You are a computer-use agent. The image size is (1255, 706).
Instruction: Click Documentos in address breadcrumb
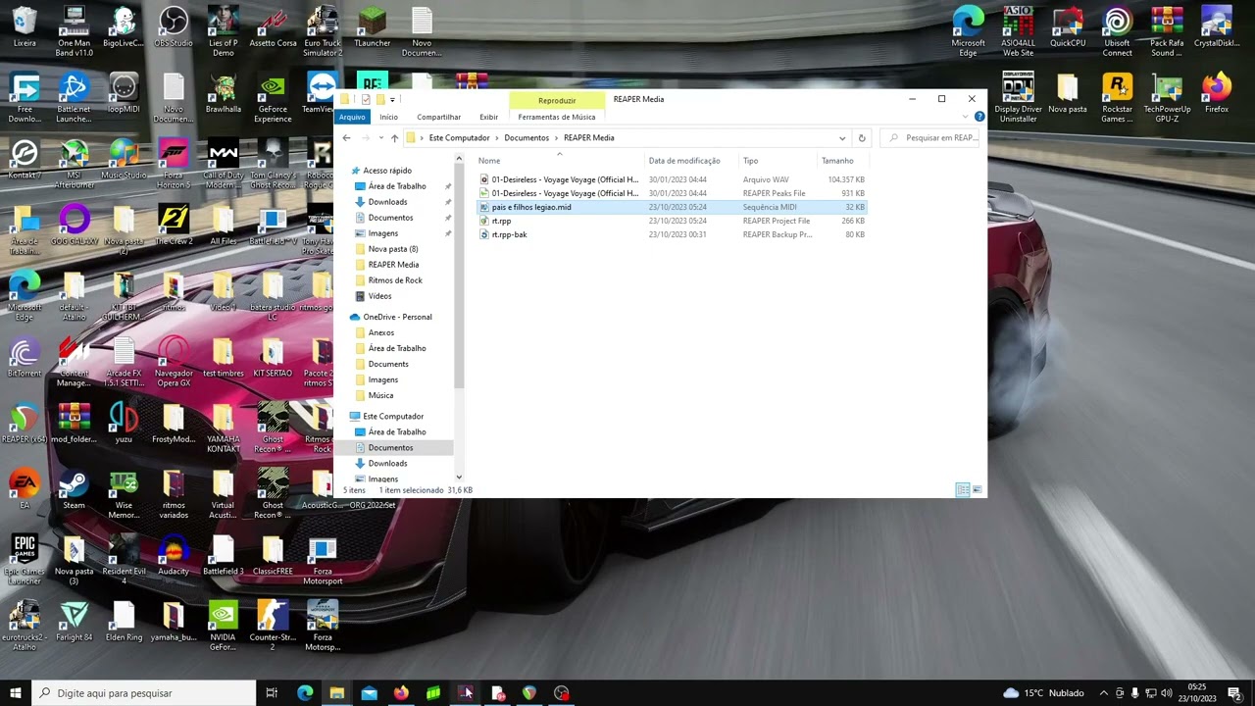(x=527, y=138)
